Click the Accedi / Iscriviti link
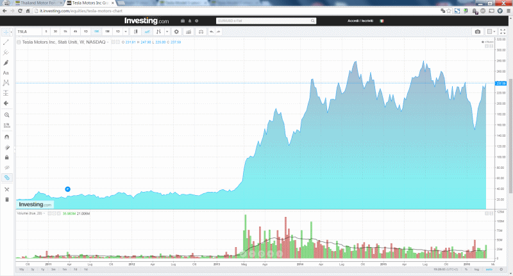513x276 pixels. pos(360,21)
